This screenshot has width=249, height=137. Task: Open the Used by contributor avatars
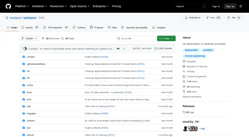pyautogui.click(x=190, y=129)
